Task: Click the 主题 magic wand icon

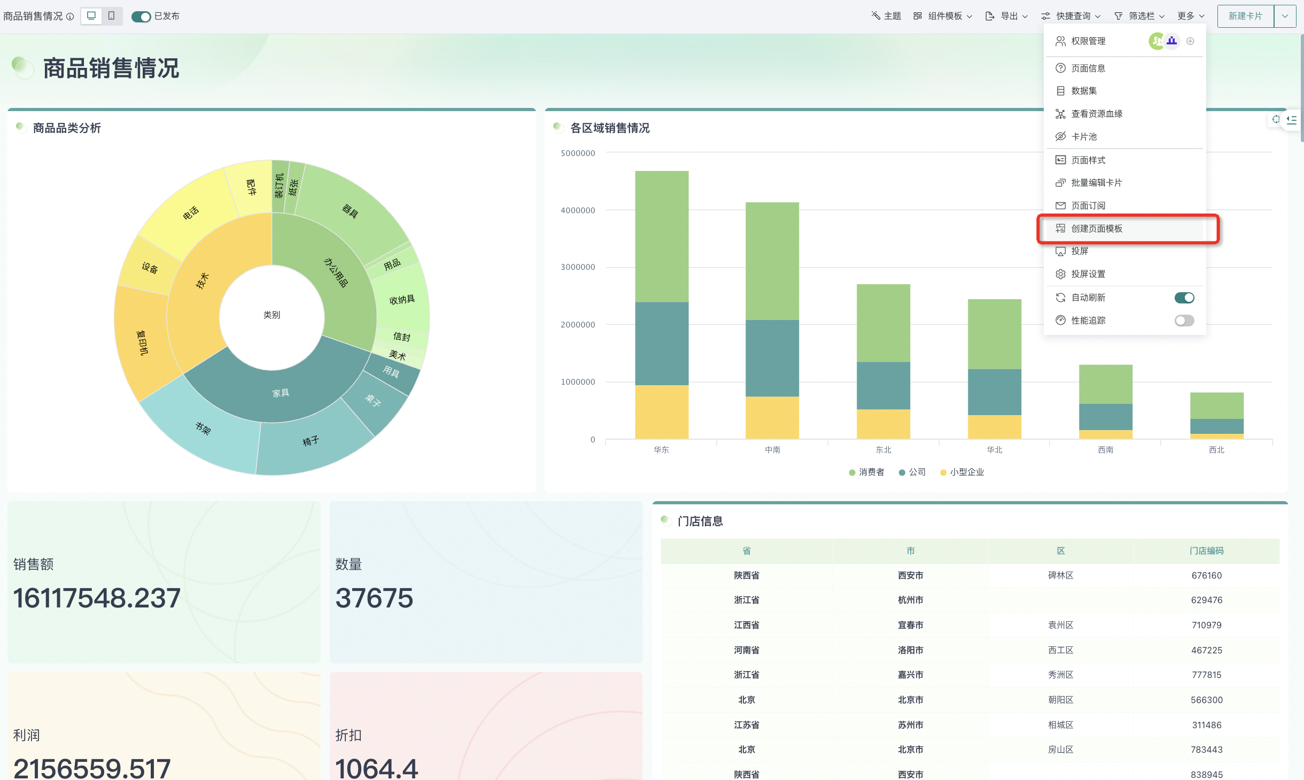Action: coord(875,16)
